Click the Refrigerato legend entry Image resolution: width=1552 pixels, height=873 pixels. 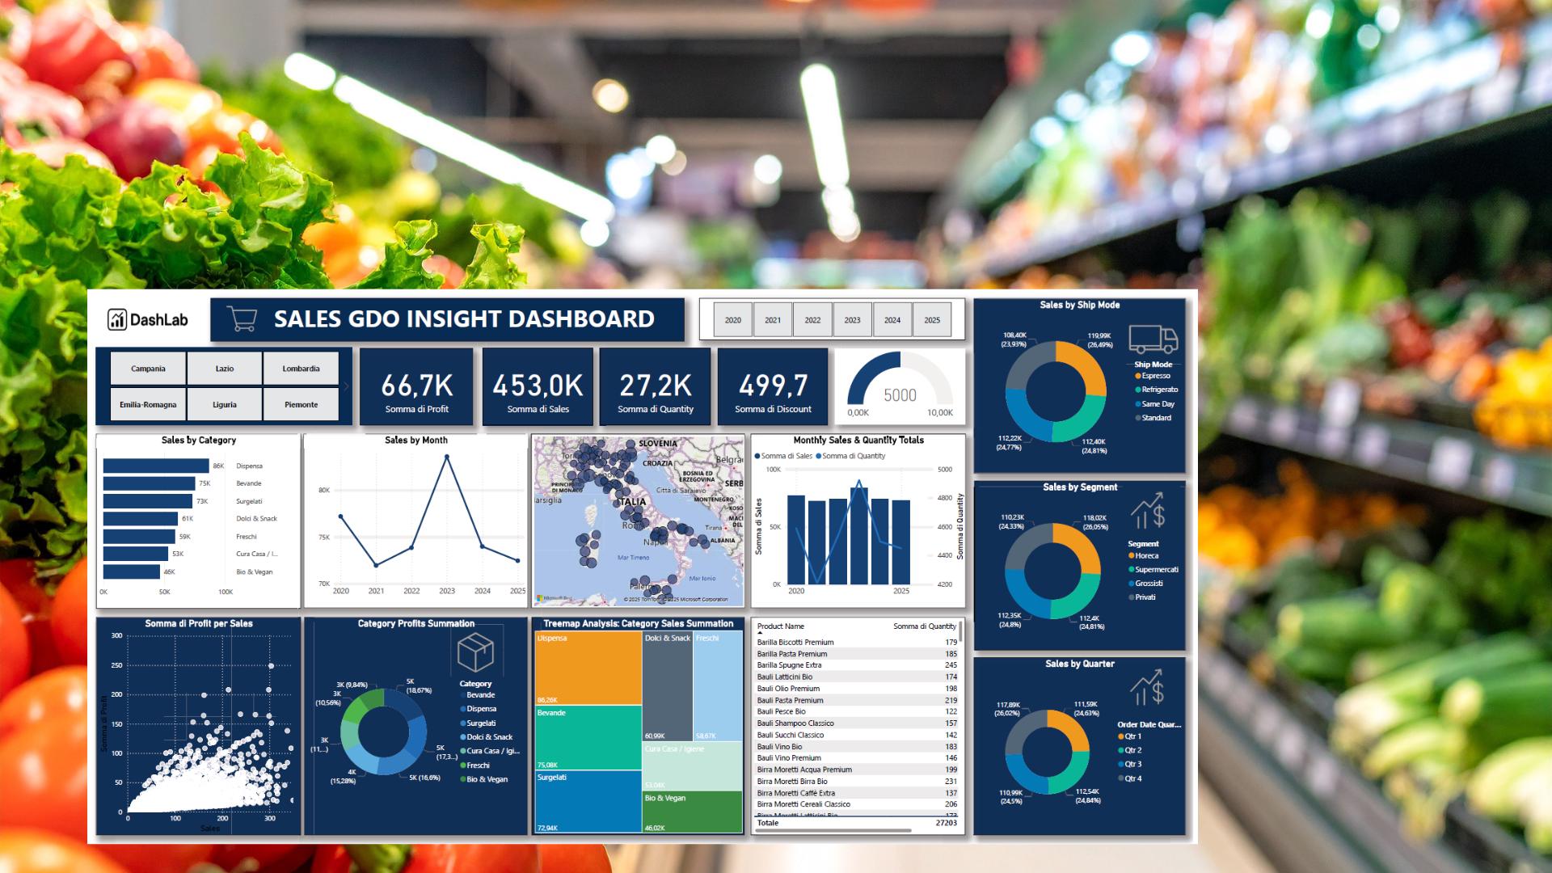pyautogui.click(x=1157, y=390)
